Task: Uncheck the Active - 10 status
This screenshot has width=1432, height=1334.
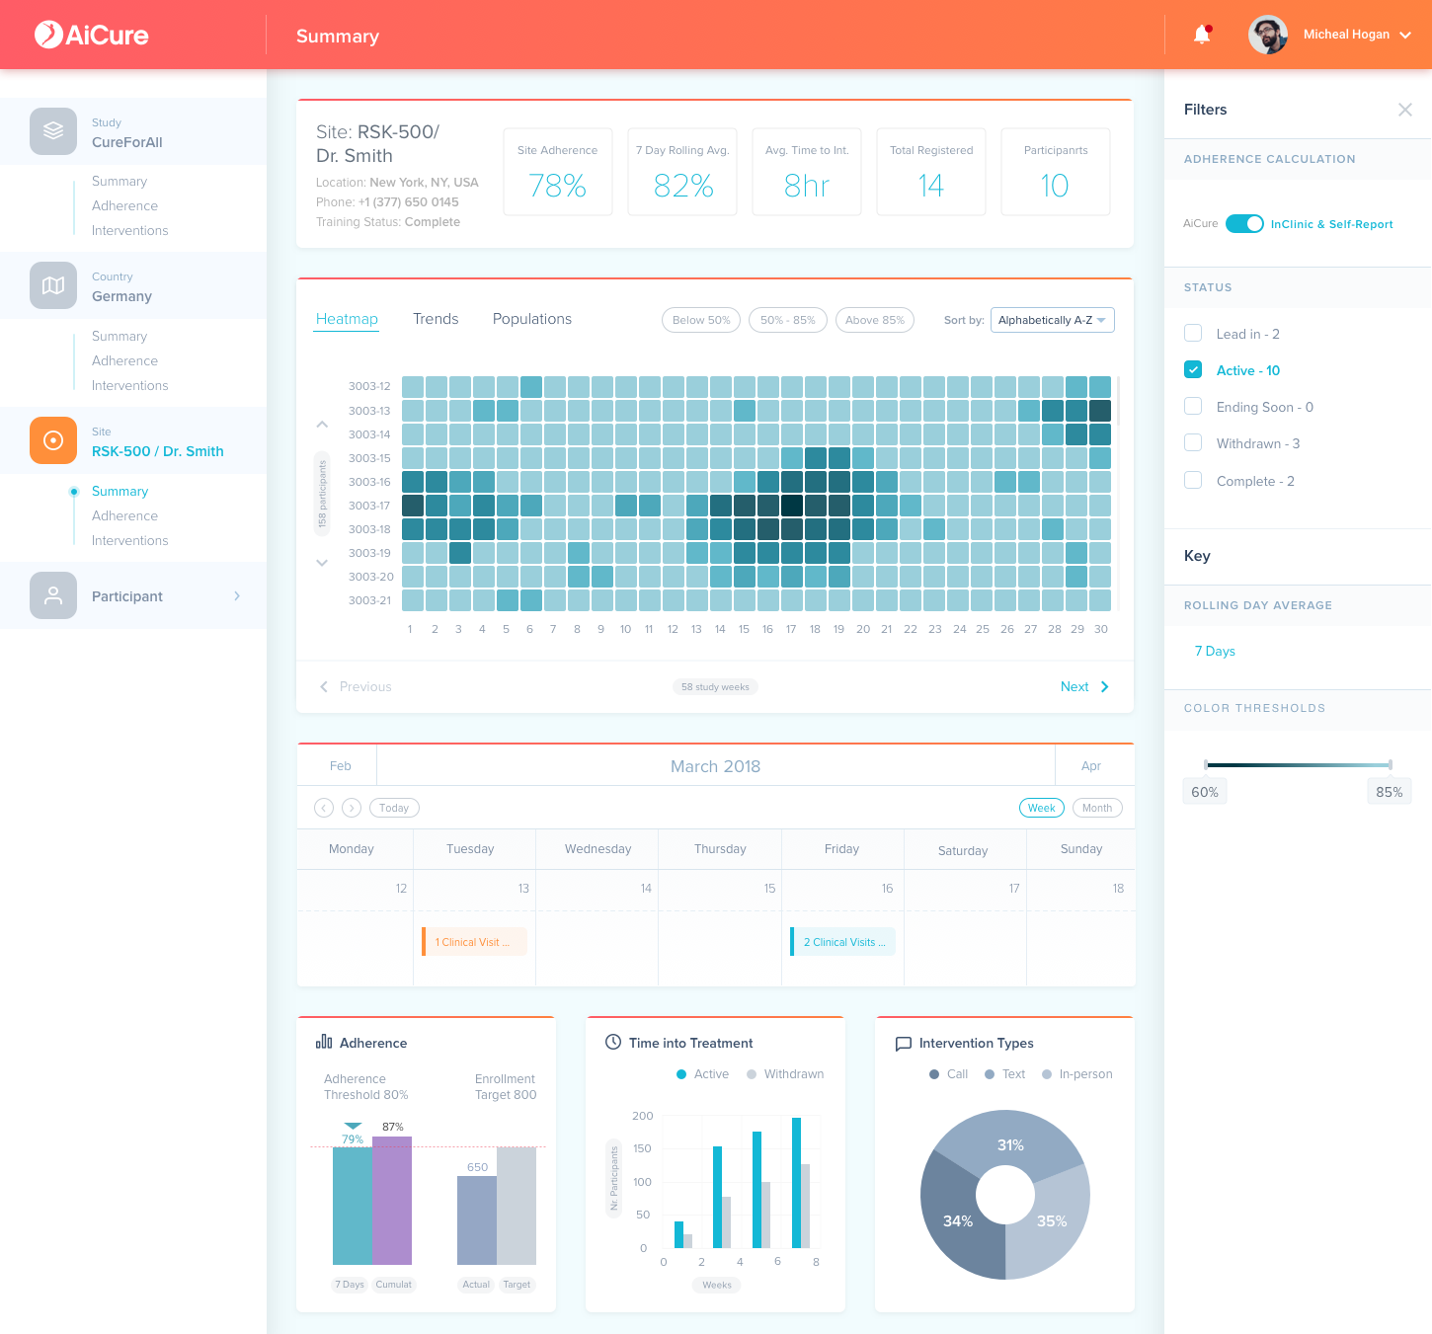Action: click(x=1193, y=370)
